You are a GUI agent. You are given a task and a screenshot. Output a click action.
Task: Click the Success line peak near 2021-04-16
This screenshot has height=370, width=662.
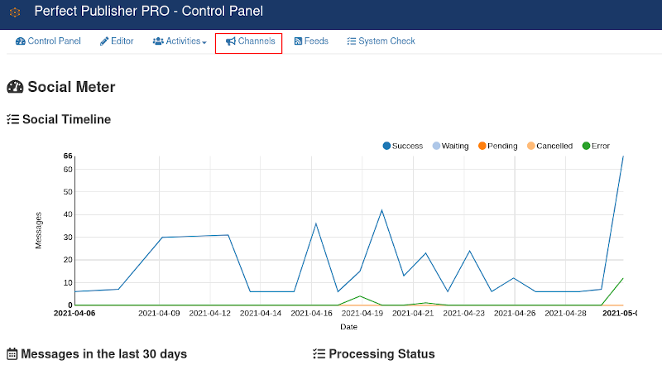click(316, 223)
